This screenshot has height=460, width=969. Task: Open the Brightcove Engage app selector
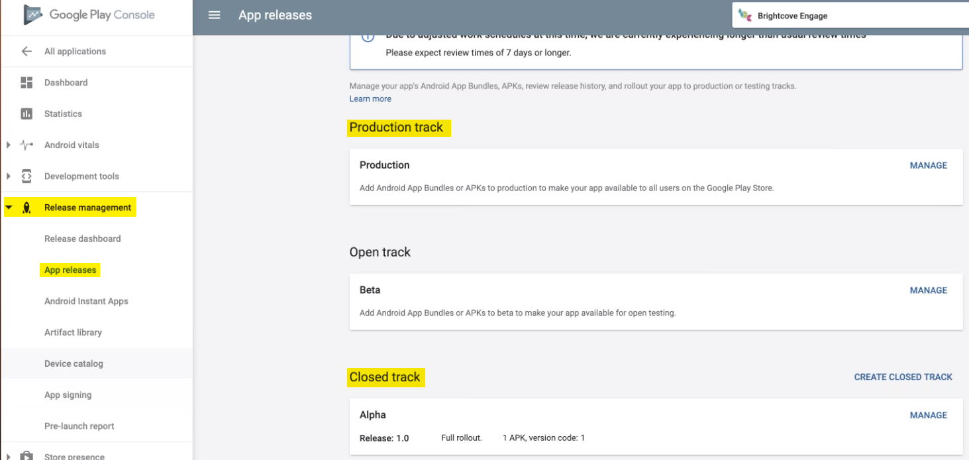[850, 16]
